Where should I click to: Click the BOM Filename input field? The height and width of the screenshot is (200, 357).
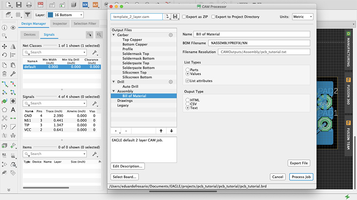259,43
